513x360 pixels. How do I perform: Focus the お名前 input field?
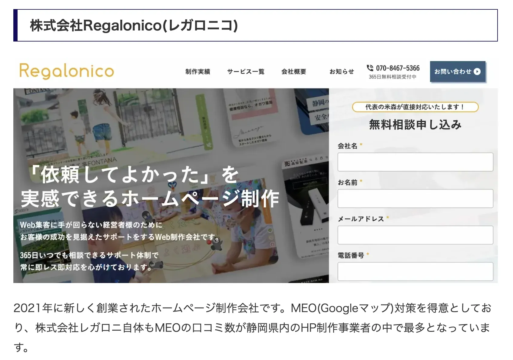coord(415,198)
